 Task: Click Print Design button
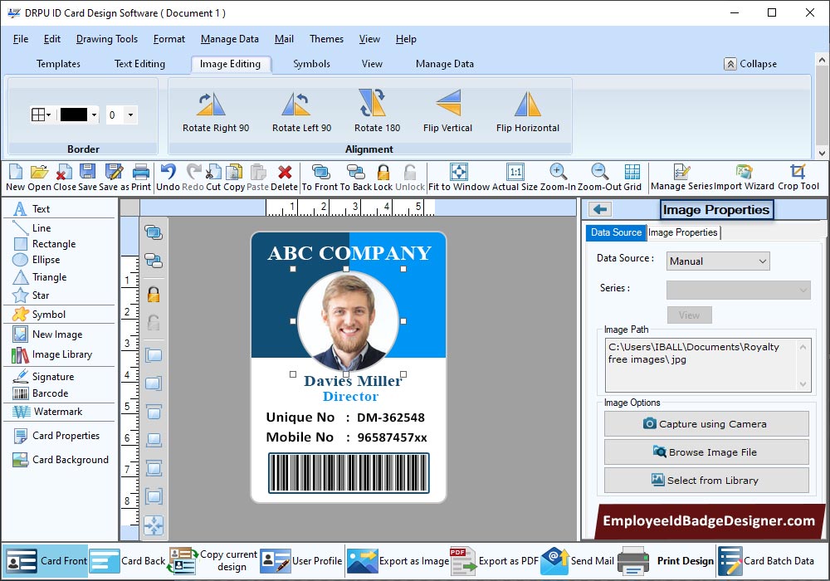pos(666,561)
